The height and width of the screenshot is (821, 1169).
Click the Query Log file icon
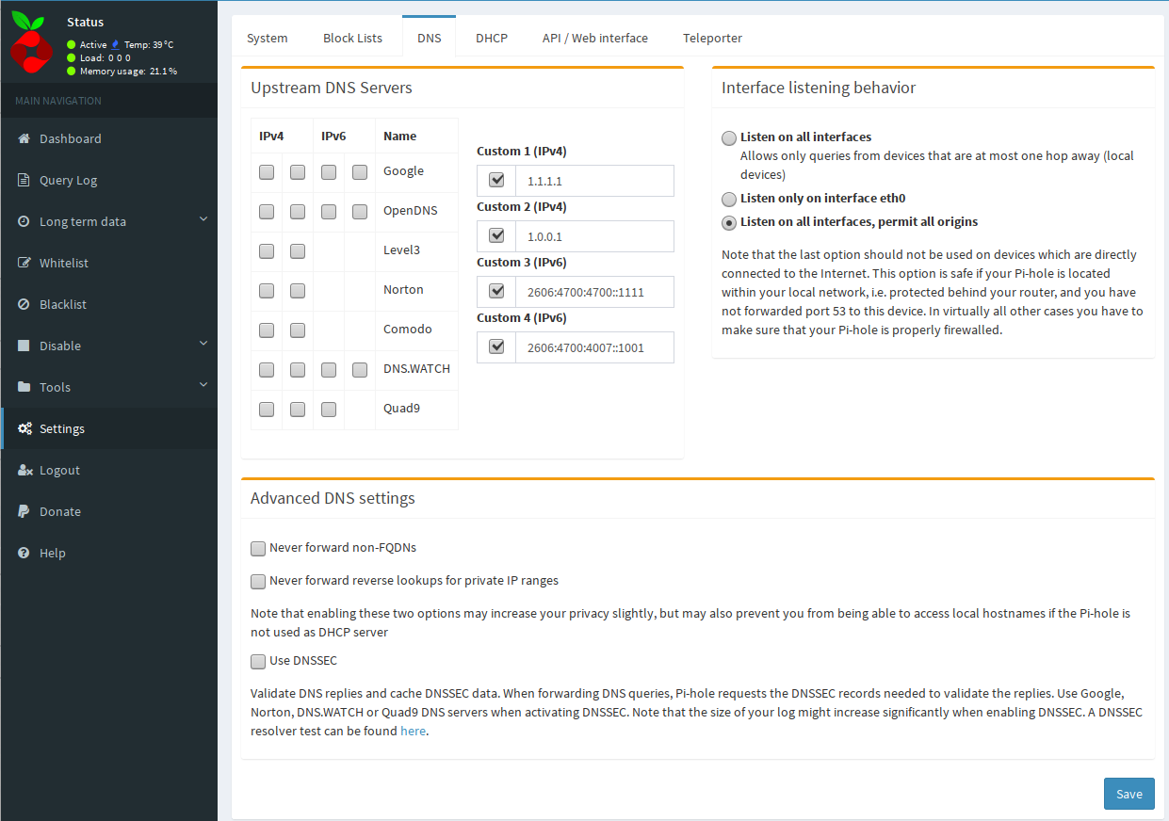[x=24, y=180]
